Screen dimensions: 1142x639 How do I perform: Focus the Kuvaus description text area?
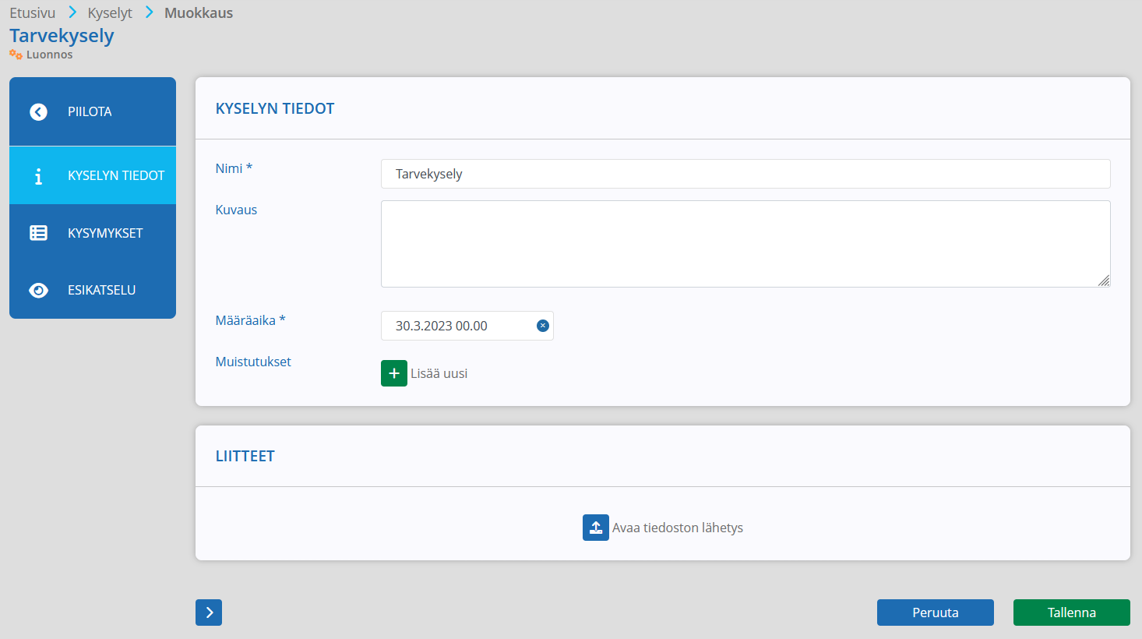tap(745, 244)
